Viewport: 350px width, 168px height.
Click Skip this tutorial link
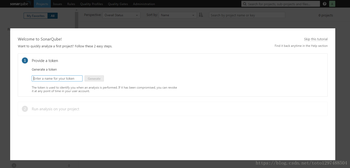point(316,39)
